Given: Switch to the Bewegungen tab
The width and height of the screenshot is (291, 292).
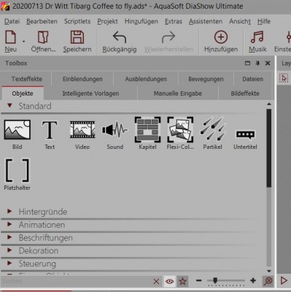Looking at the screenshot, I should 206,79.
